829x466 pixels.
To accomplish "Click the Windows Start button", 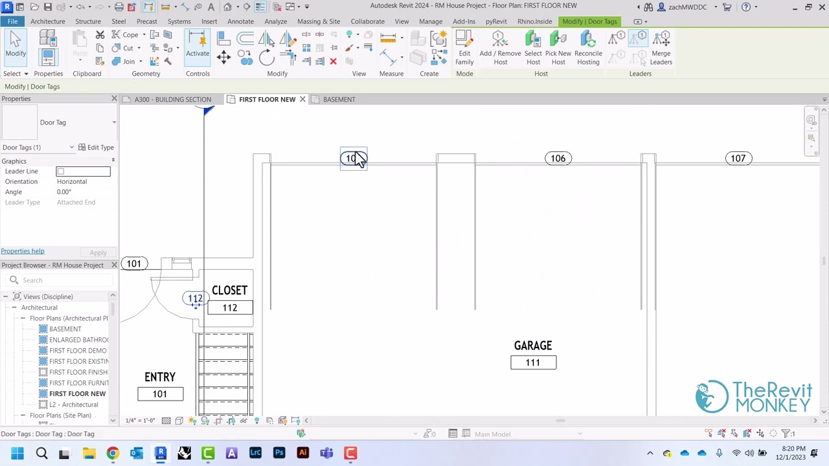I will pyautogui.click(x=17, y=453).
